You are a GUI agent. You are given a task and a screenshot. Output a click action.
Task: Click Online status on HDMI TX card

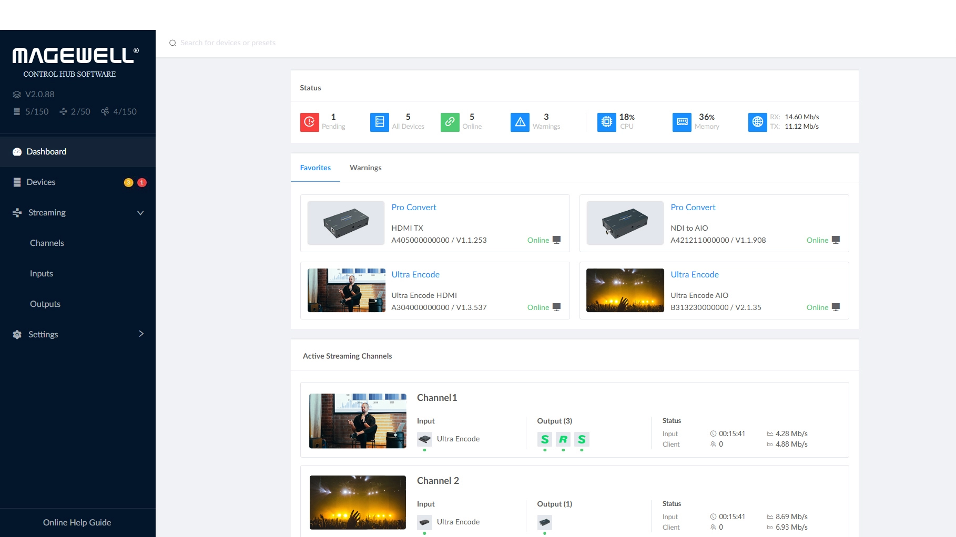538,240
